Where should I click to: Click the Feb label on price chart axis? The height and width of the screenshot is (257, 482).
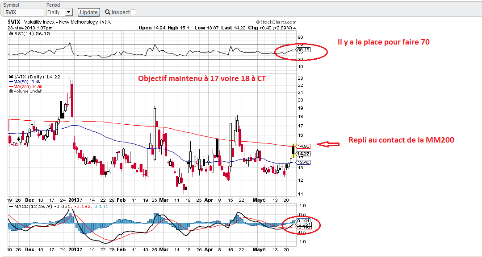tap(121, 200)
